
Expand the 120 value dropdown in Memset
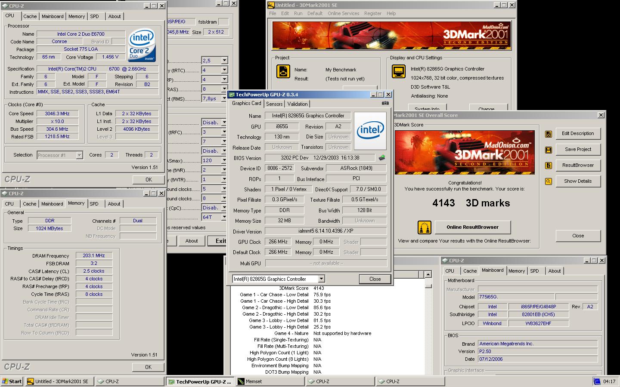click(224, 160)
